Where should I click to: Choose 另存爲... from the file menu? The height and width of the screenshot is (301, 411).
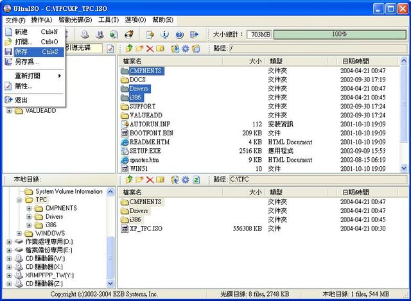point(34,62)
